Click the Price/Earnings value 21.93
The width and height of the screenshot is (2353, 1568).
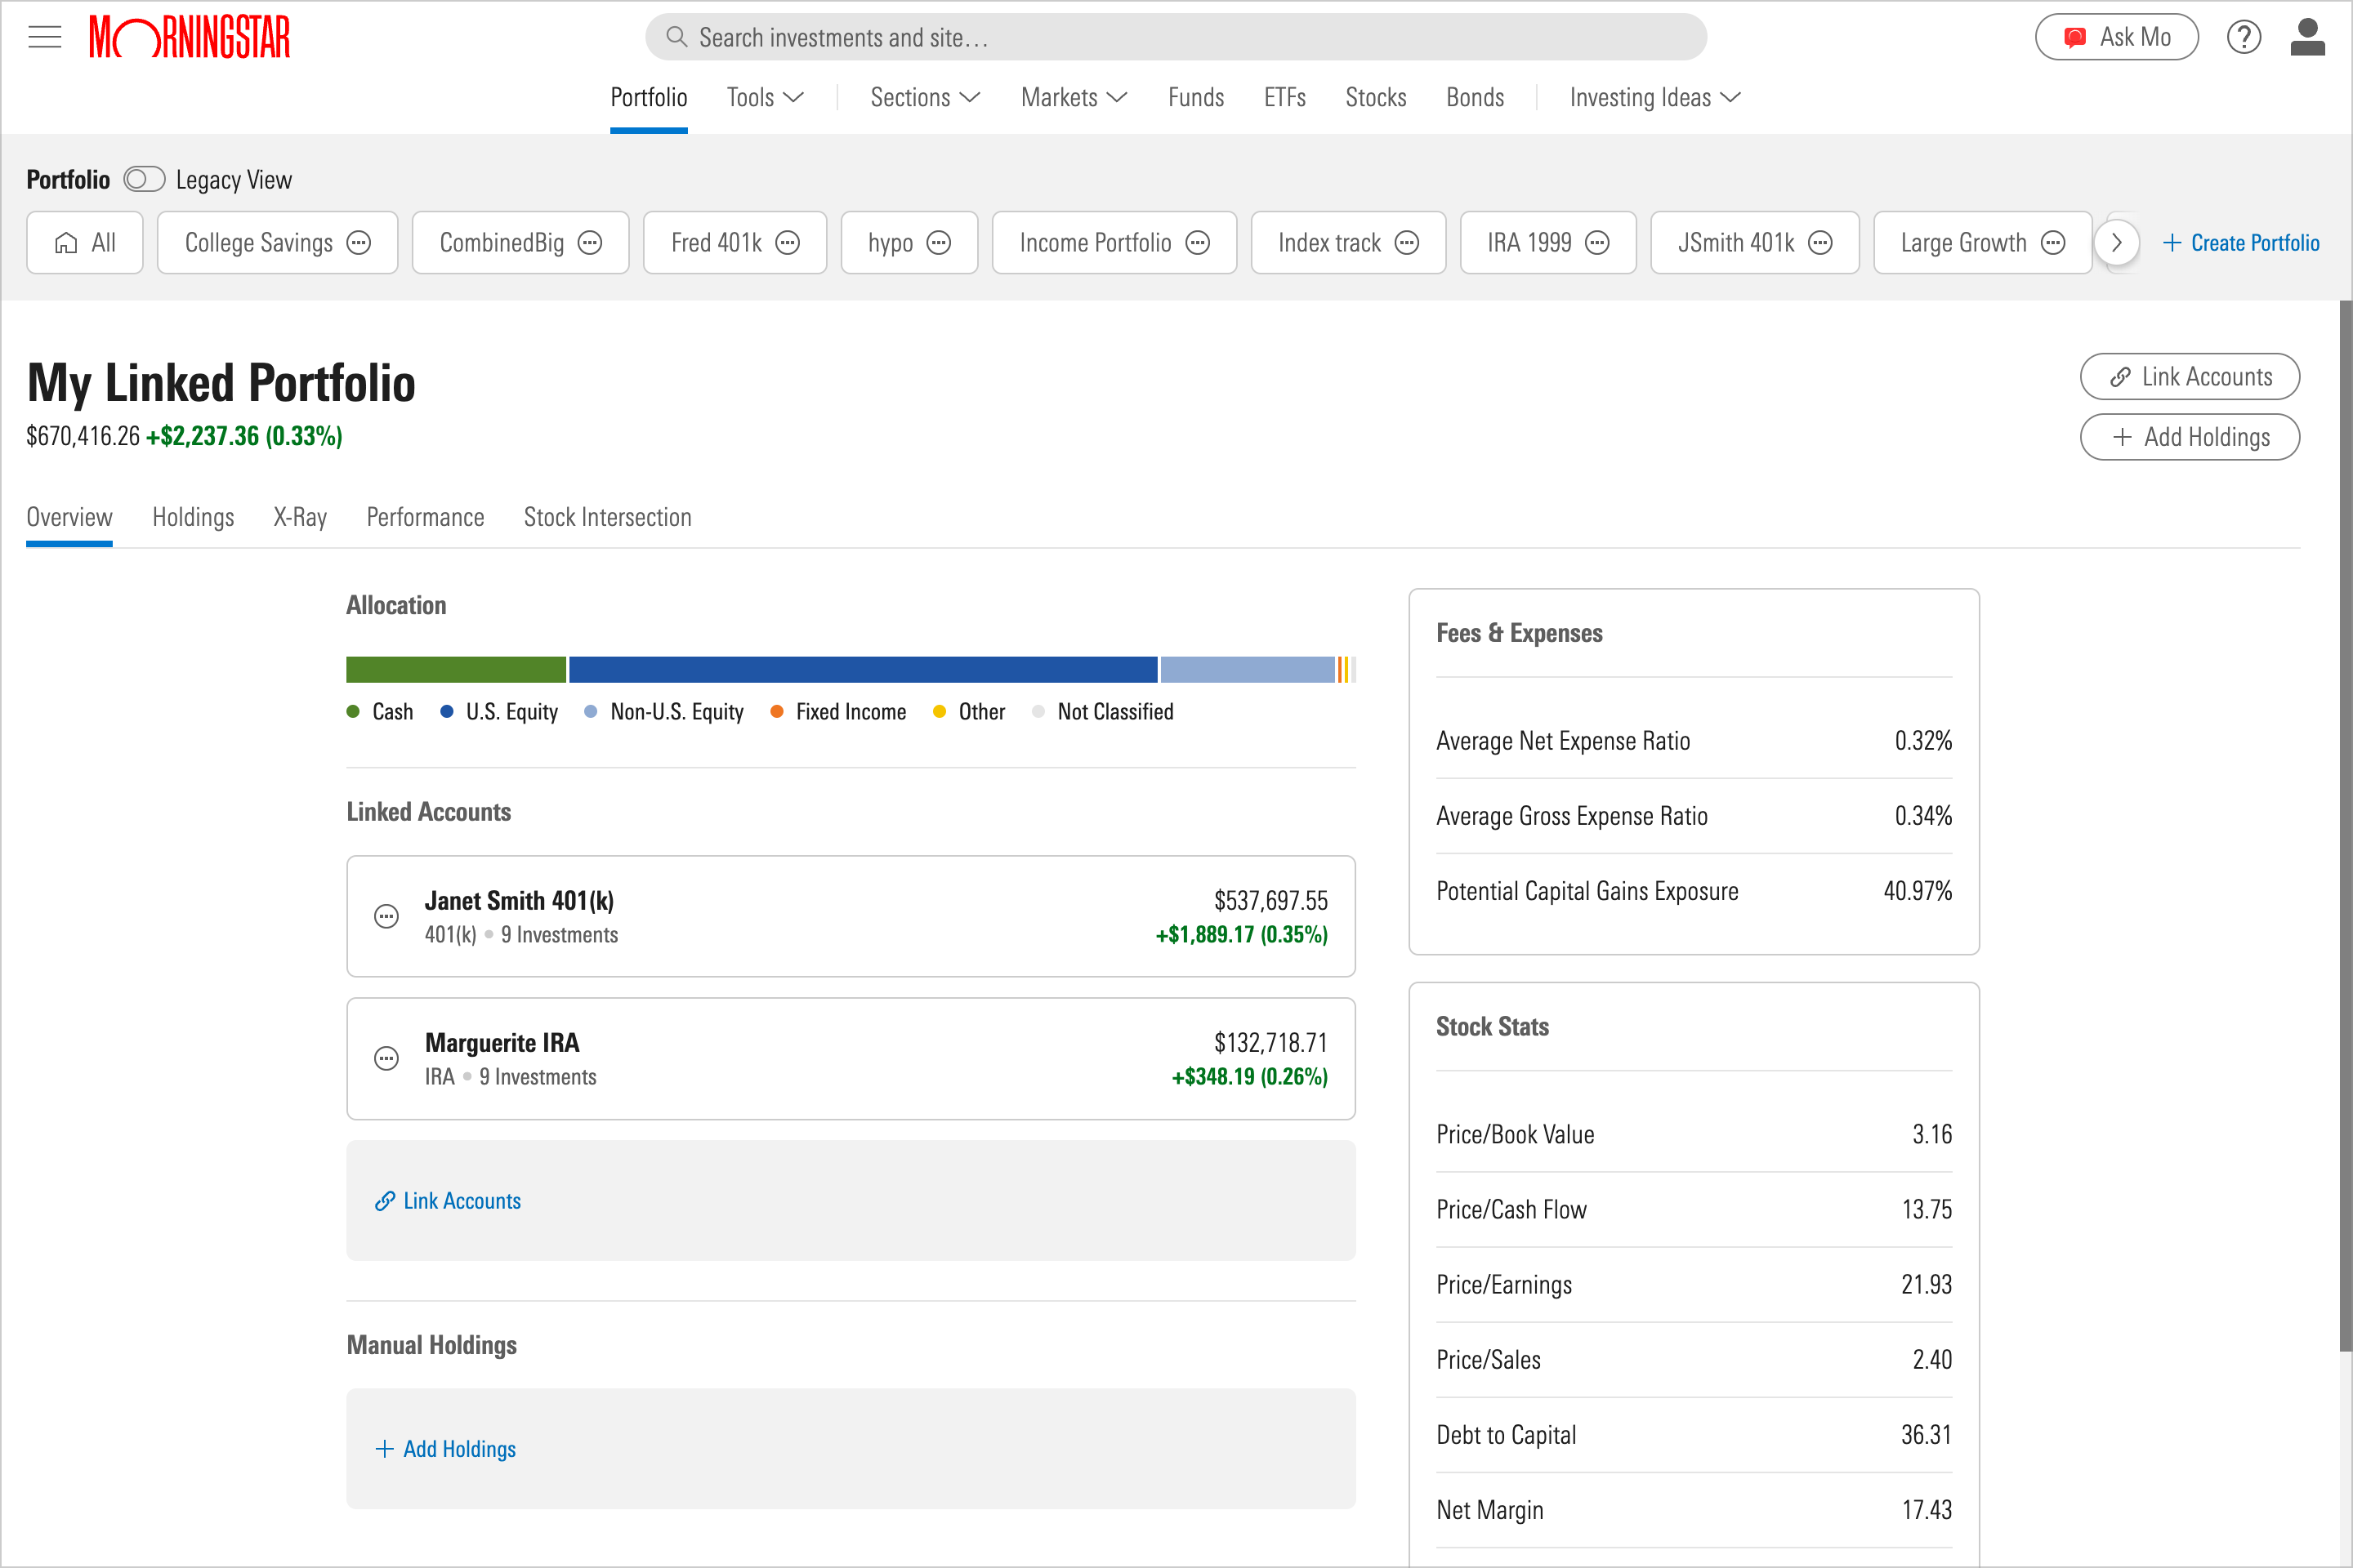coord(1926,1285)
